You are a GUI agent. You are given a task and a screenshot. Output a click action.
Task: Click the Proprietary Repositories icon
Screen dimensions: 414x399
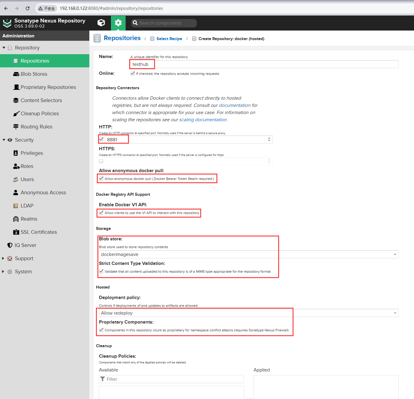[16, 87]
